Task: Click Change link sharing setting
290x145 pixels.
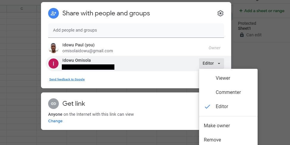Action: point(55,121)
